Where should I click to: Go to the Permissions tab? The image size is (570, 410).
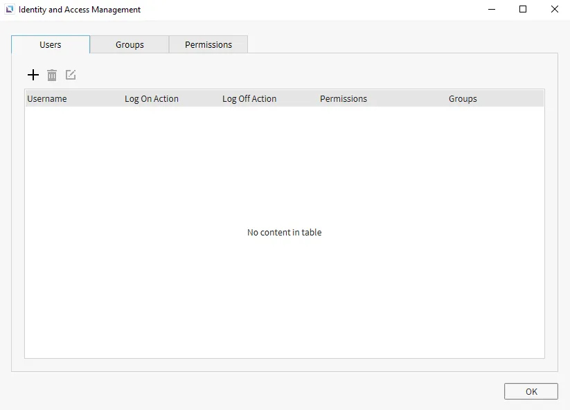click(x=208, y=44)
